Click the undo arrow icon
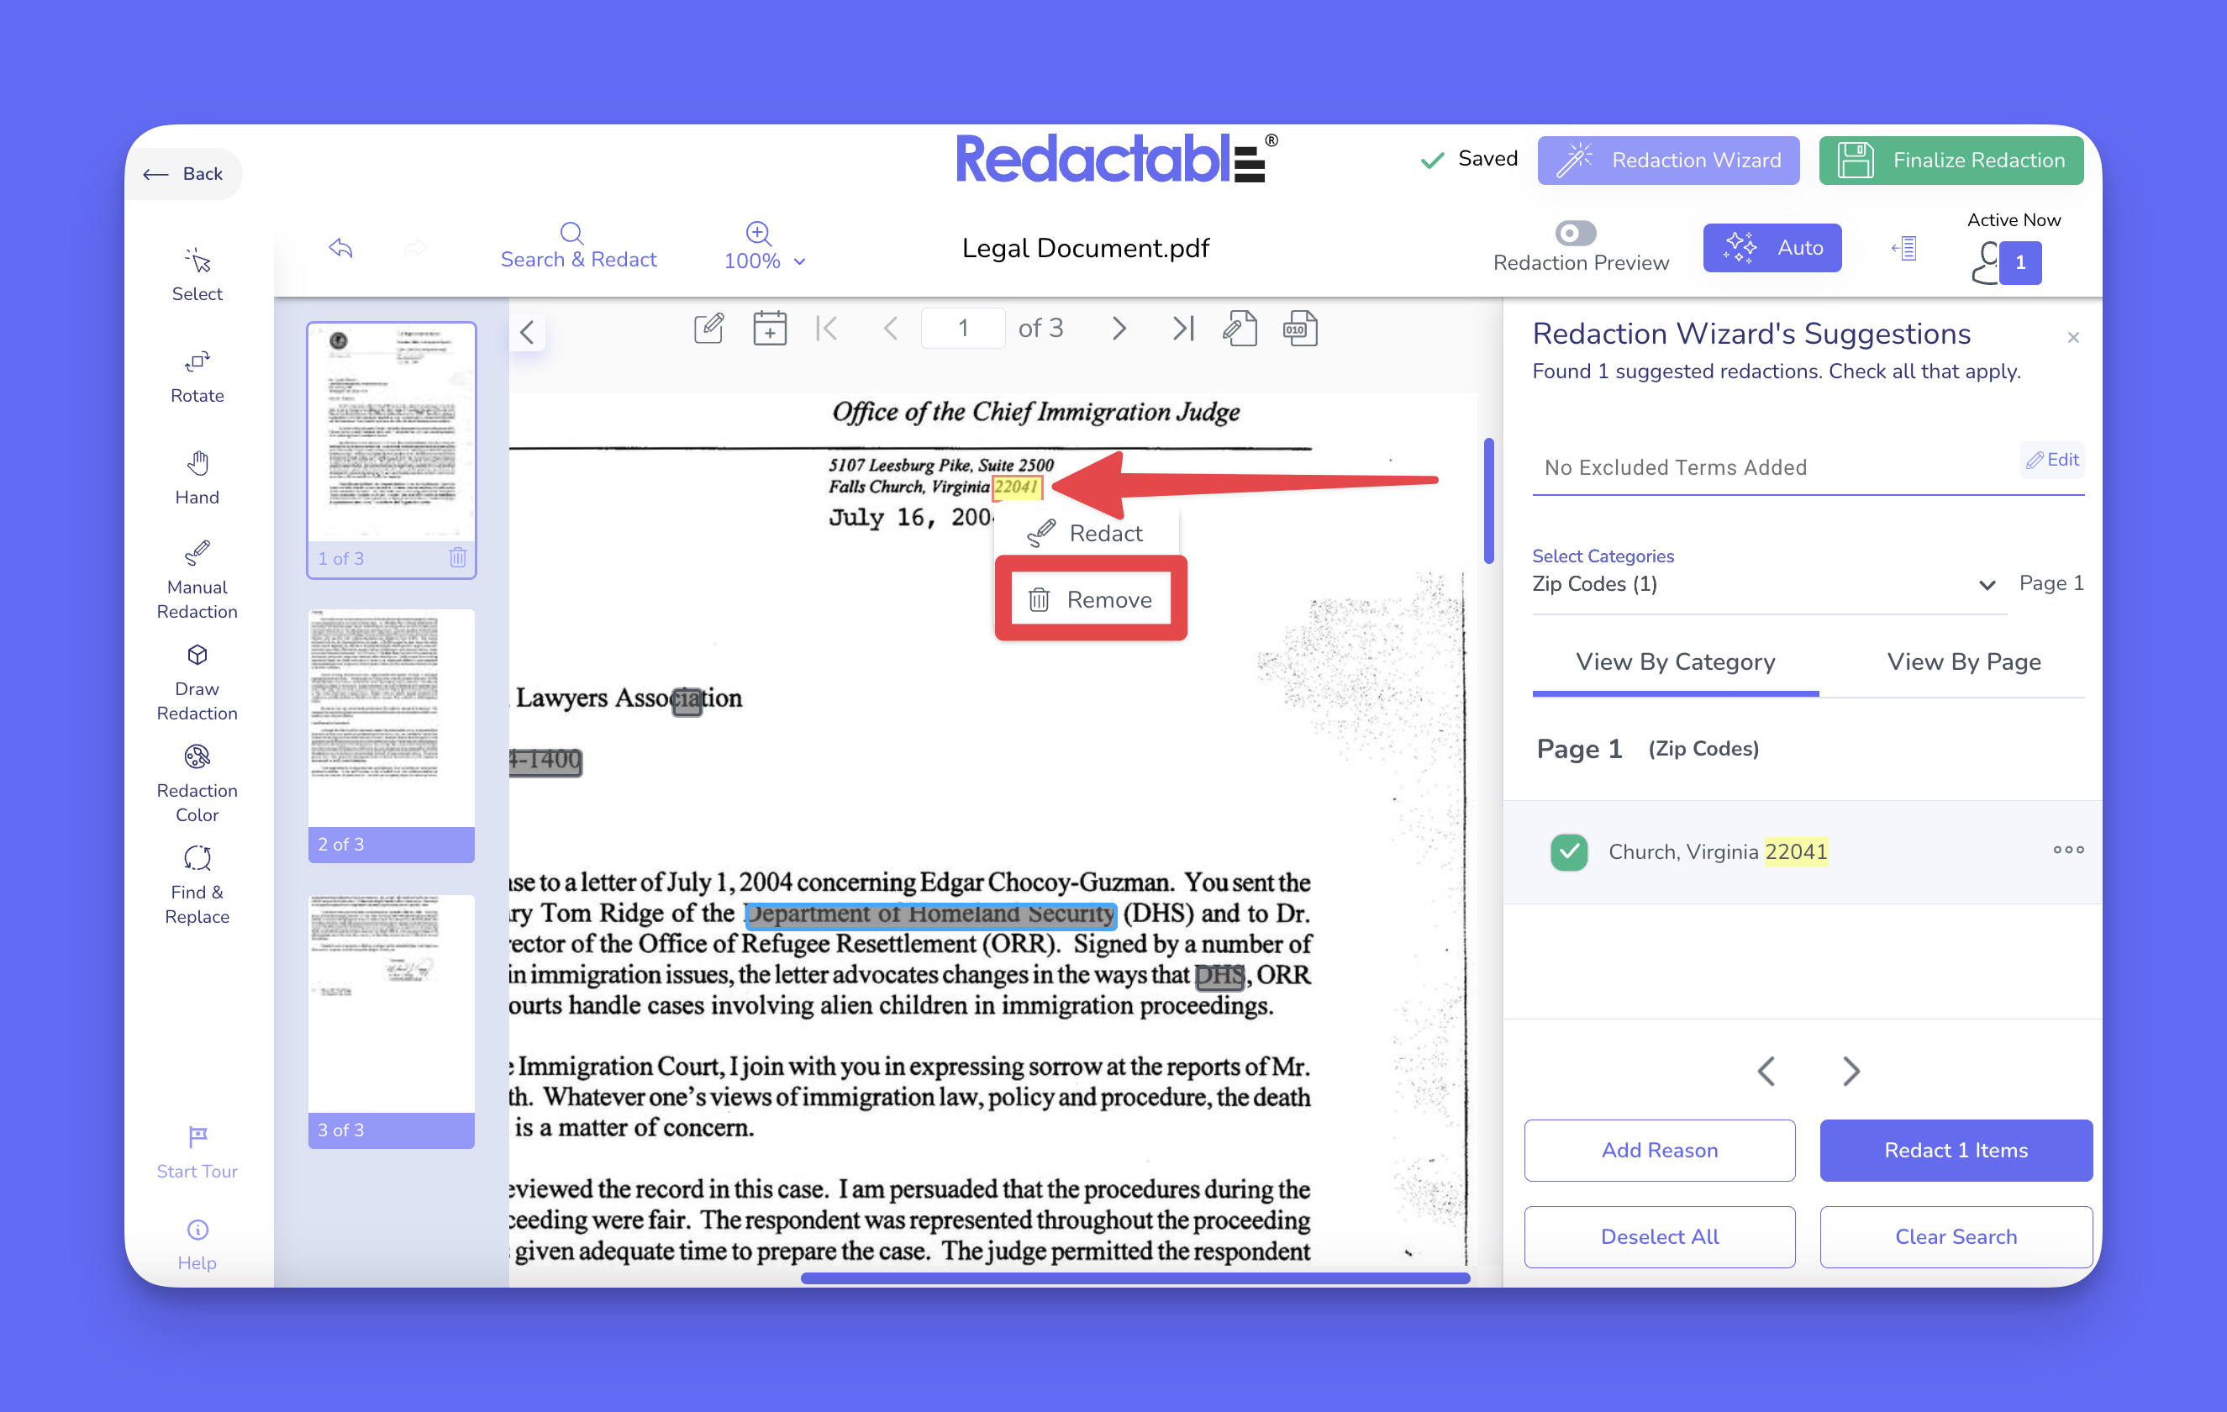Viewport: 2227px width, 1412px height. [x=340, y=248]
